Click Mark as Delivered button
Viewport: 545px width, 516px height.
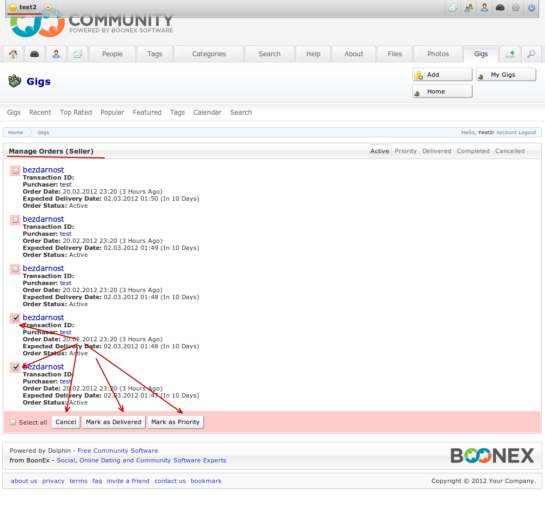click(x=113, y=422)
